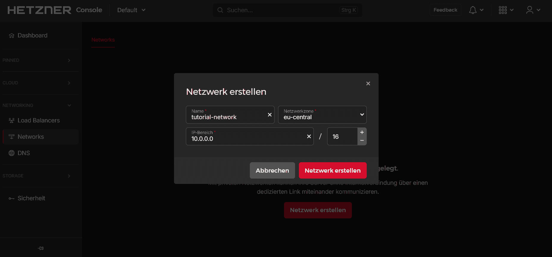Viewport: 552px width, 257px height.
Task: Click the sidebar pin icon
Action: tap(41, 248)
